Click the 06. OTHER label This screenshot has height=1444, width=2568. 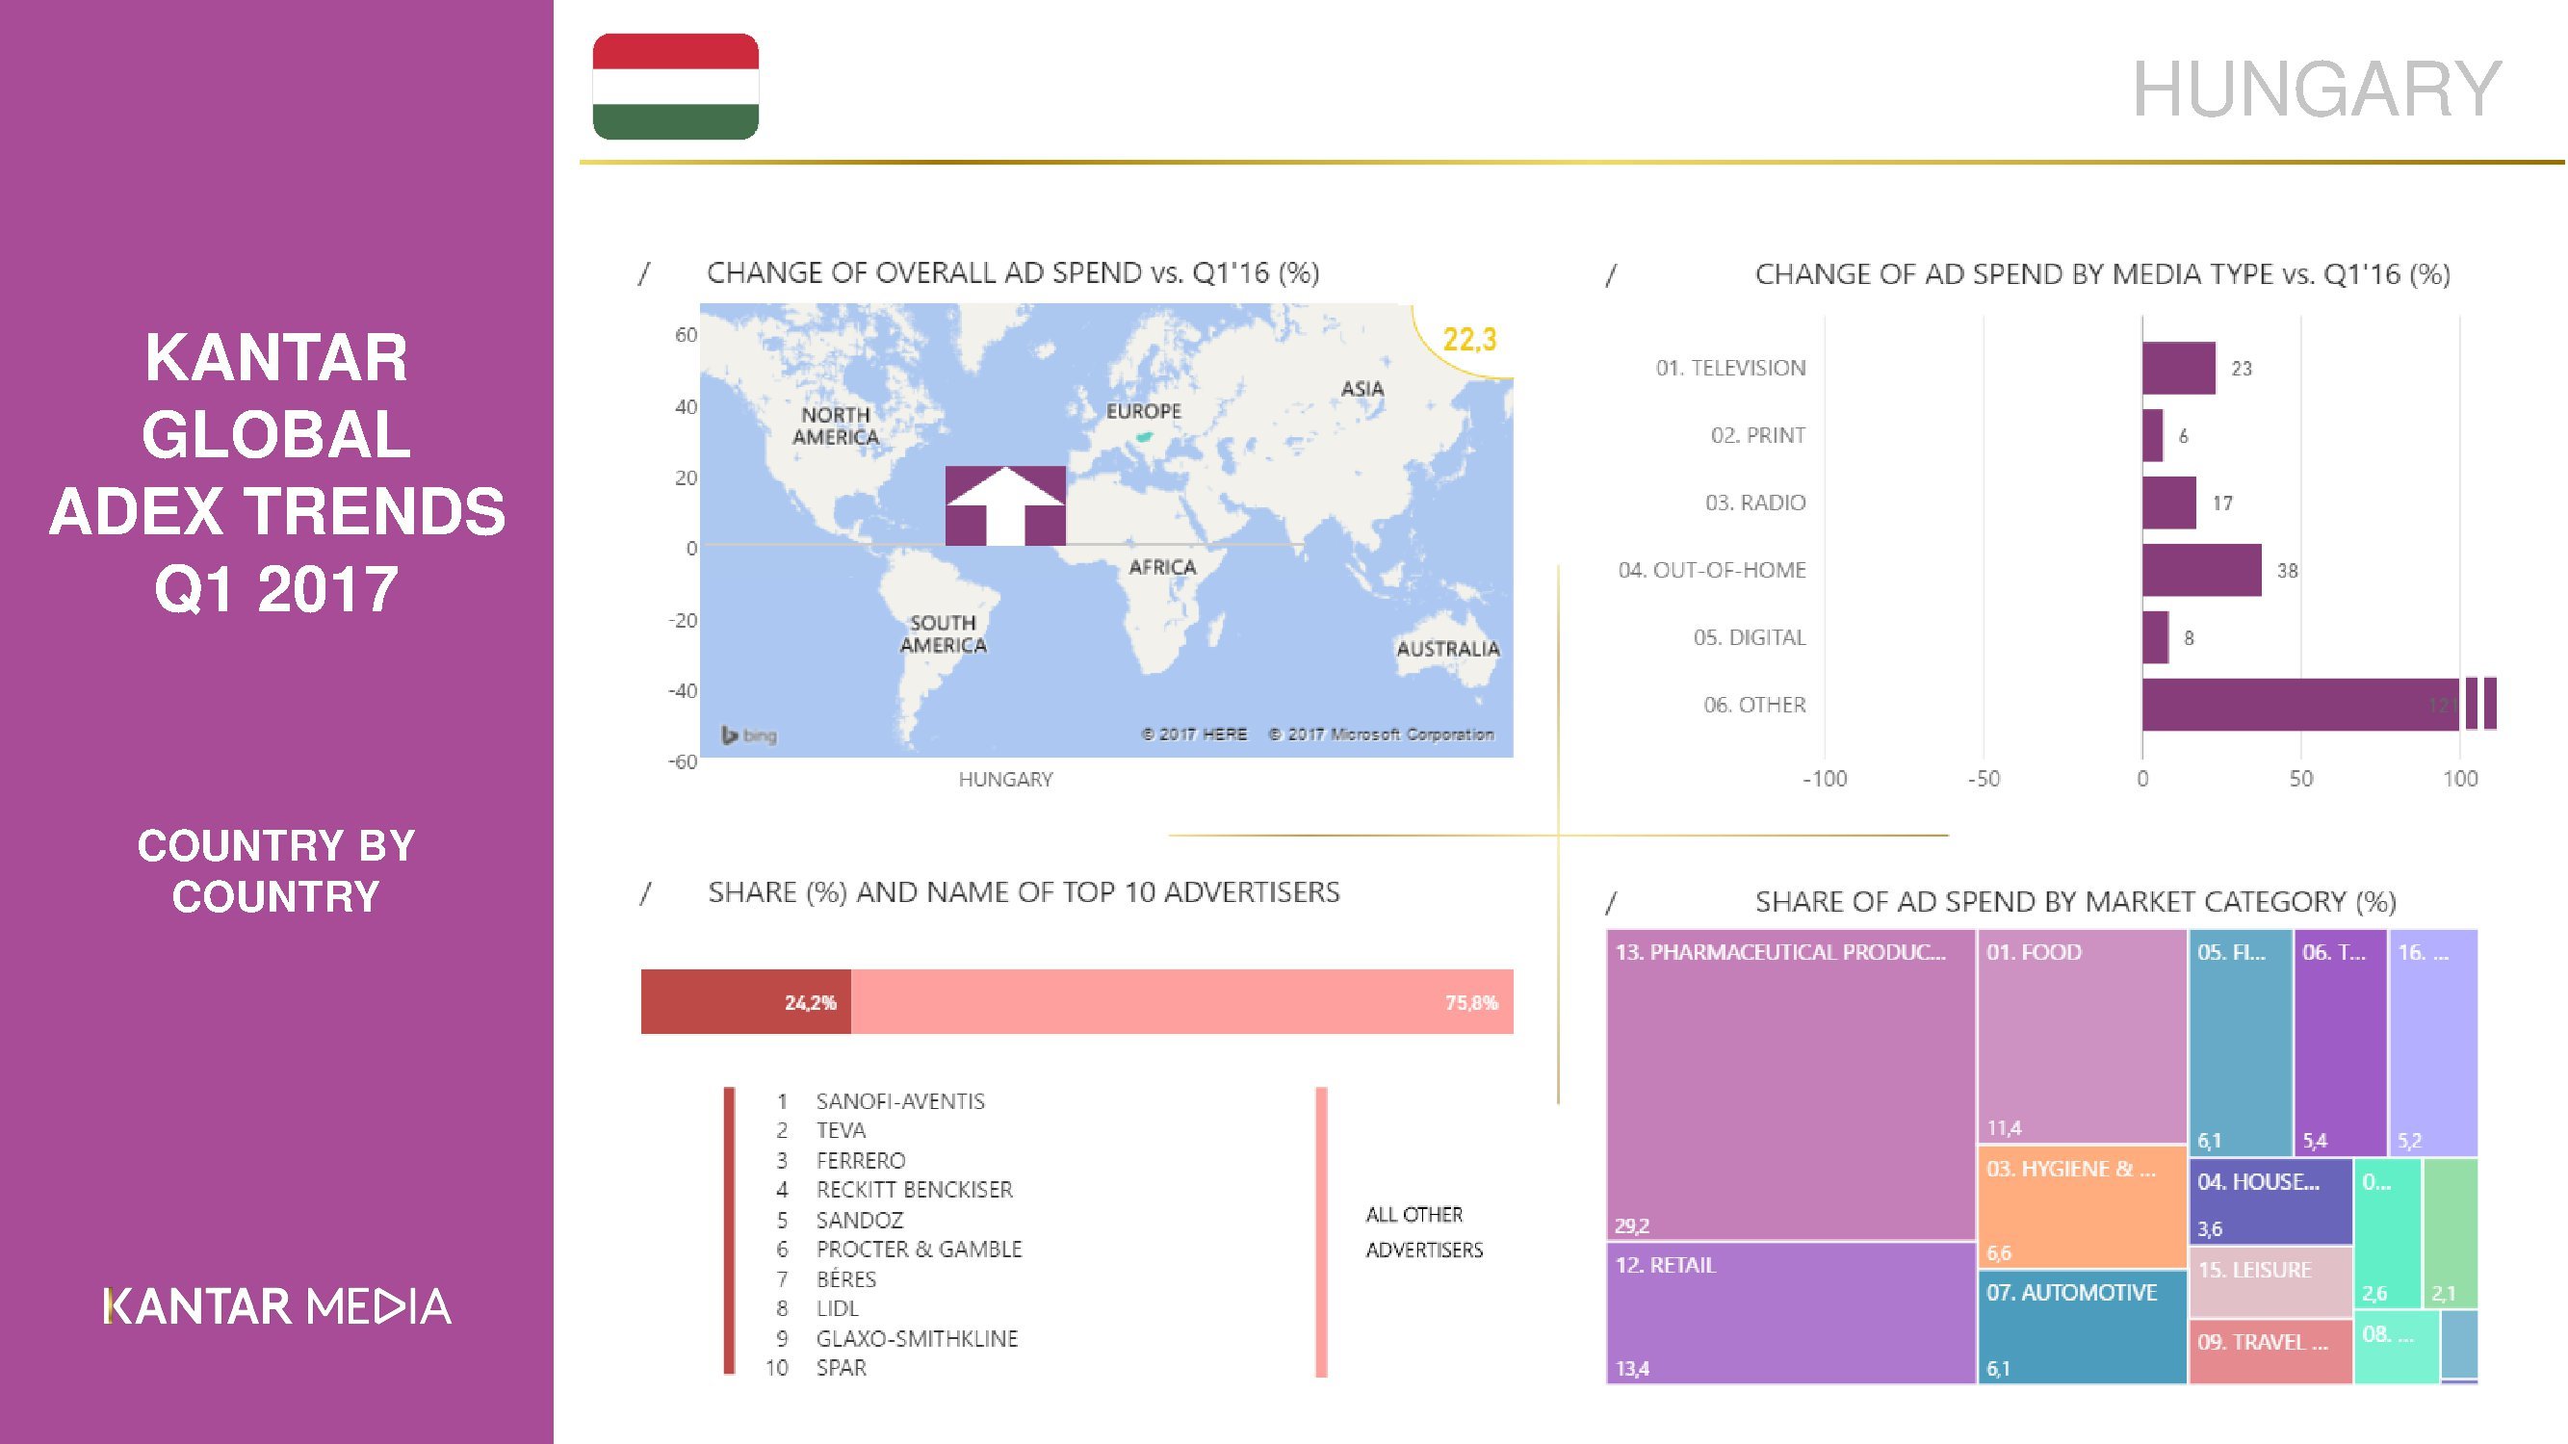tap(1754, 705)
